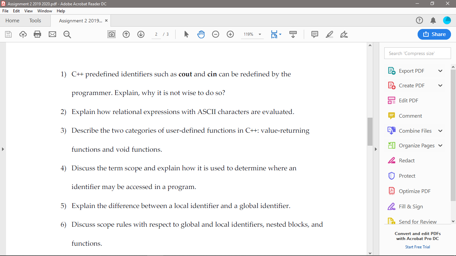The height and width of the screenshot is (256, 456).
Task: Switch to the Selection tool
Action: [x=186, y=34]
